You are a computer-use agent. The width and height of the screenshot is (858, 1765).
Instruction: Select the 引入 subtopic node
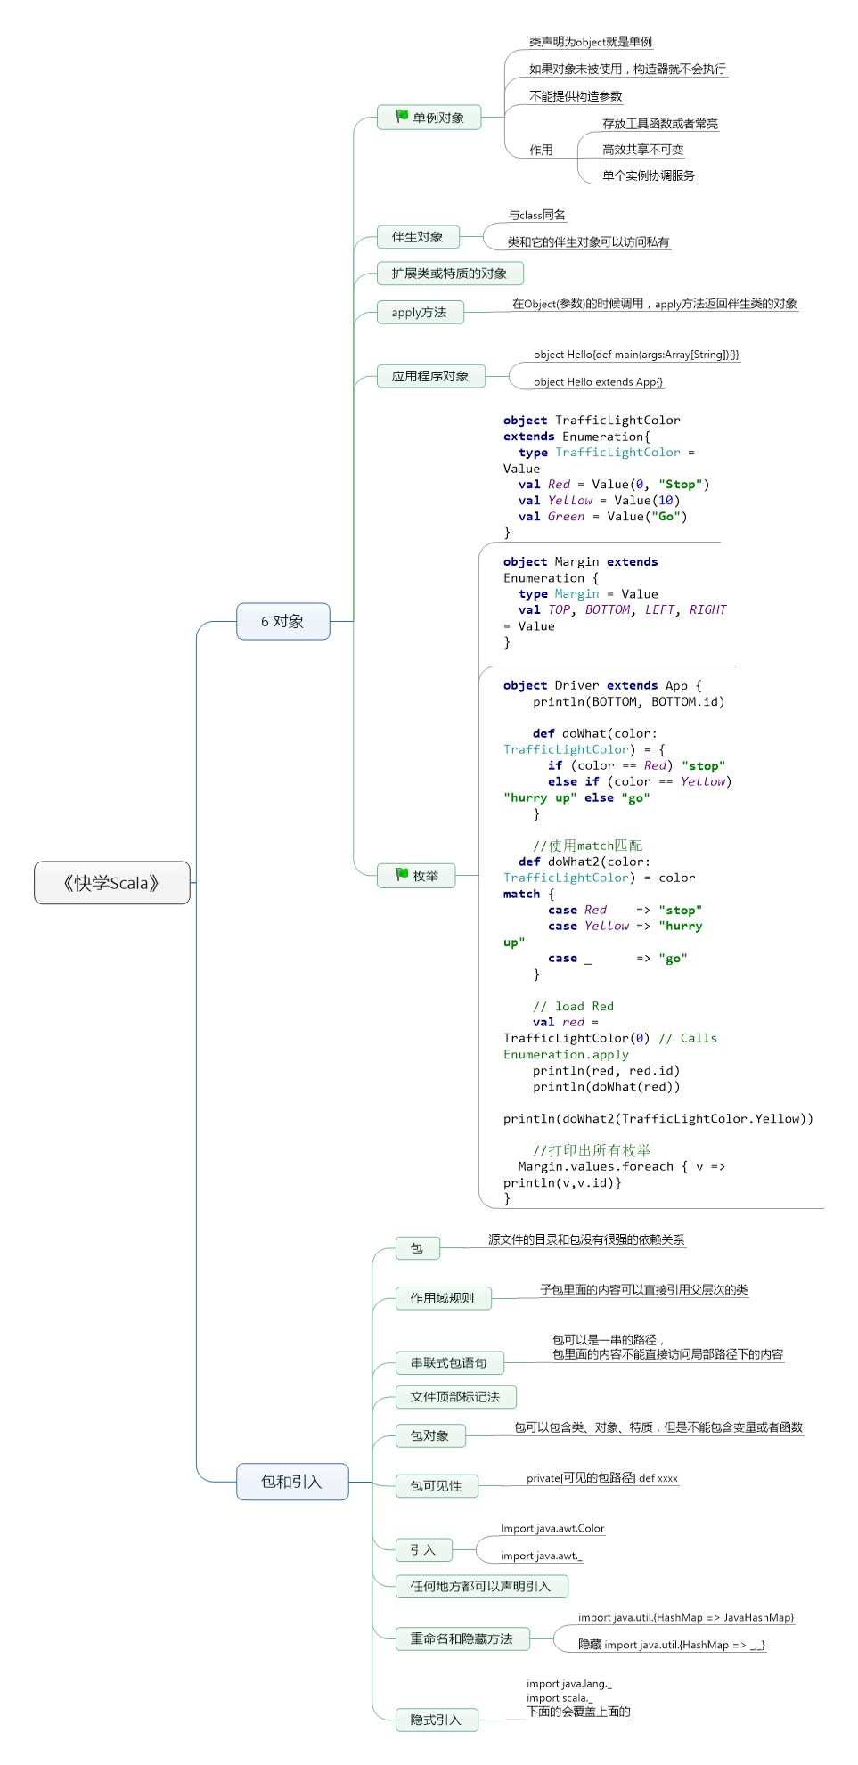tap(424, 1550)
